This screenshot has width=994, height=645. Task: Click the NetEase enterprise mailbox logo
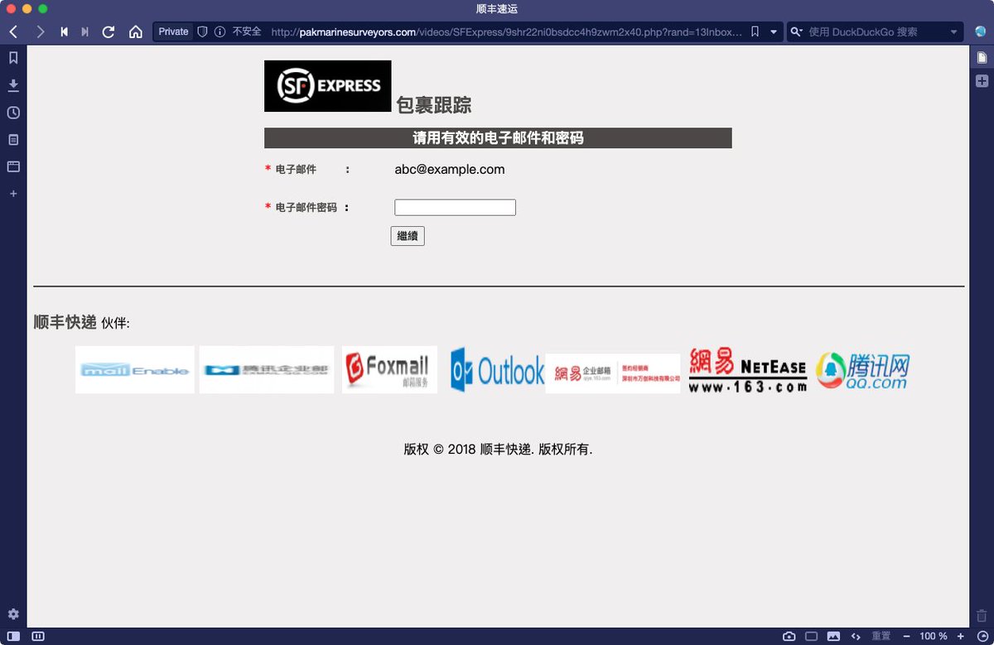click(x=613, y=373)
